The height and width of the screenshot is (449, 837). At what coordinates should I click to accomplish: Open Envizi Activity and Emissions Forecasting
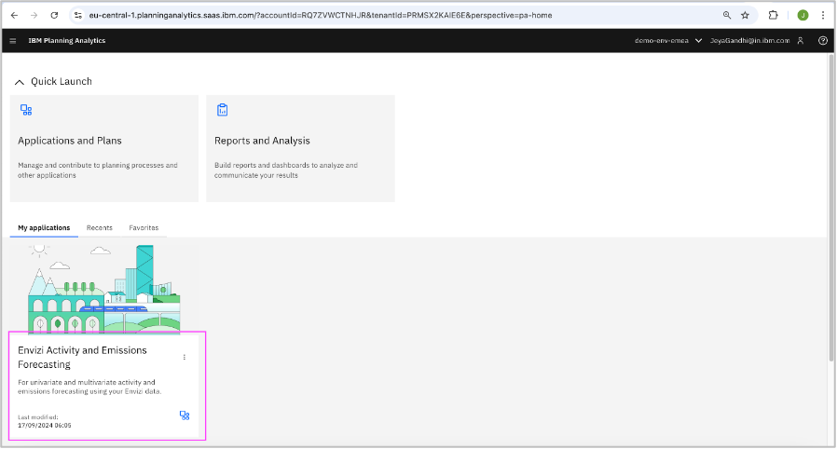[82, 357]
